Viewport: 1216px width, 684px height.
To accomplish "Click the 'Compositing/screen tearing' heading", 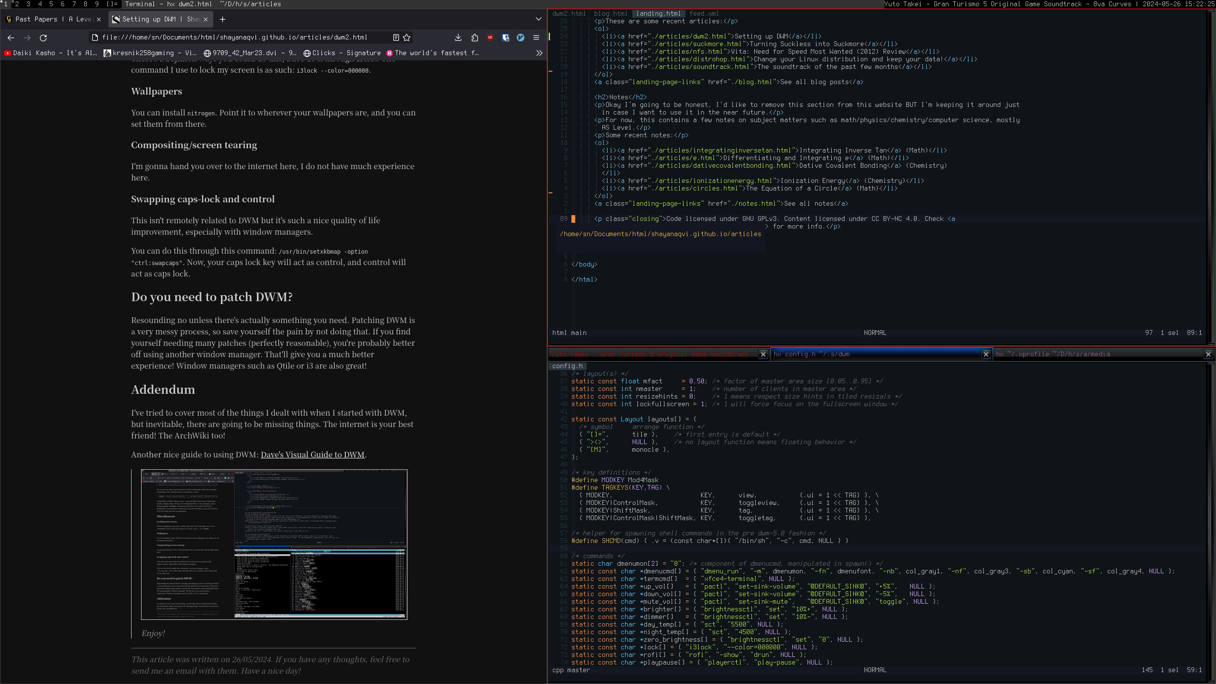I will 194,145.
